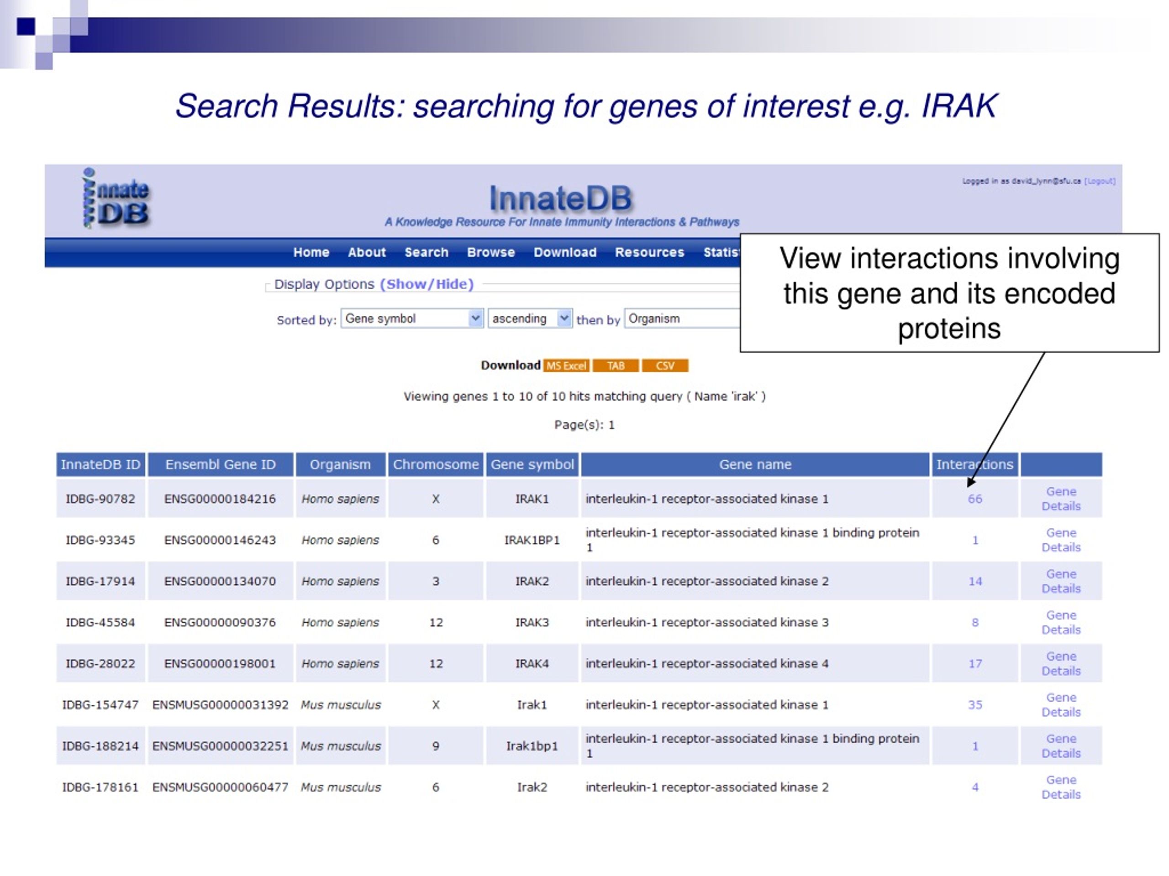Screen dimensions: 1169x876
Task: Open Gene Details for IDBG-90782
Action: pyautogui.click(x=1061, y=499)
